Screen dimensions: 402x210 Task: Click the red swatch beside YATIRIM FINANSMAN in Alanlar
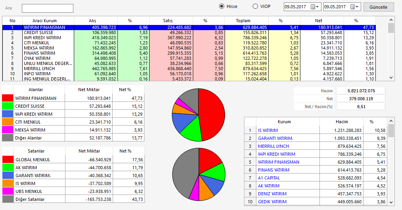(x=8, y=98)
